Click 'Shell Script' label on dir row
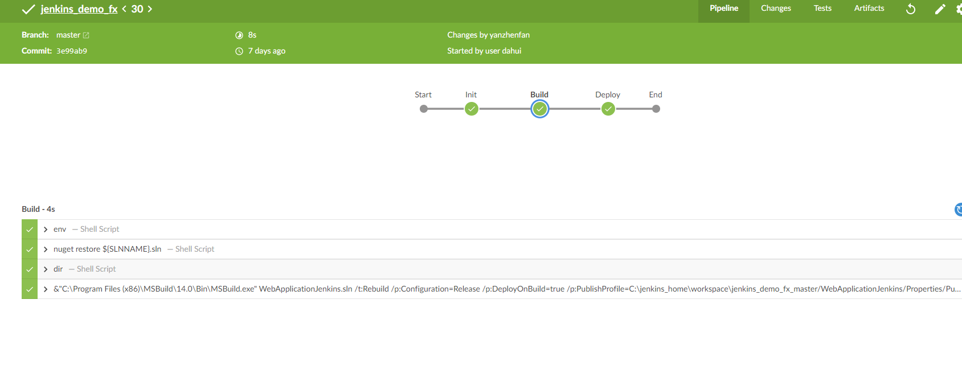This screenshot has width=962, height=377. tap(96, 269)
